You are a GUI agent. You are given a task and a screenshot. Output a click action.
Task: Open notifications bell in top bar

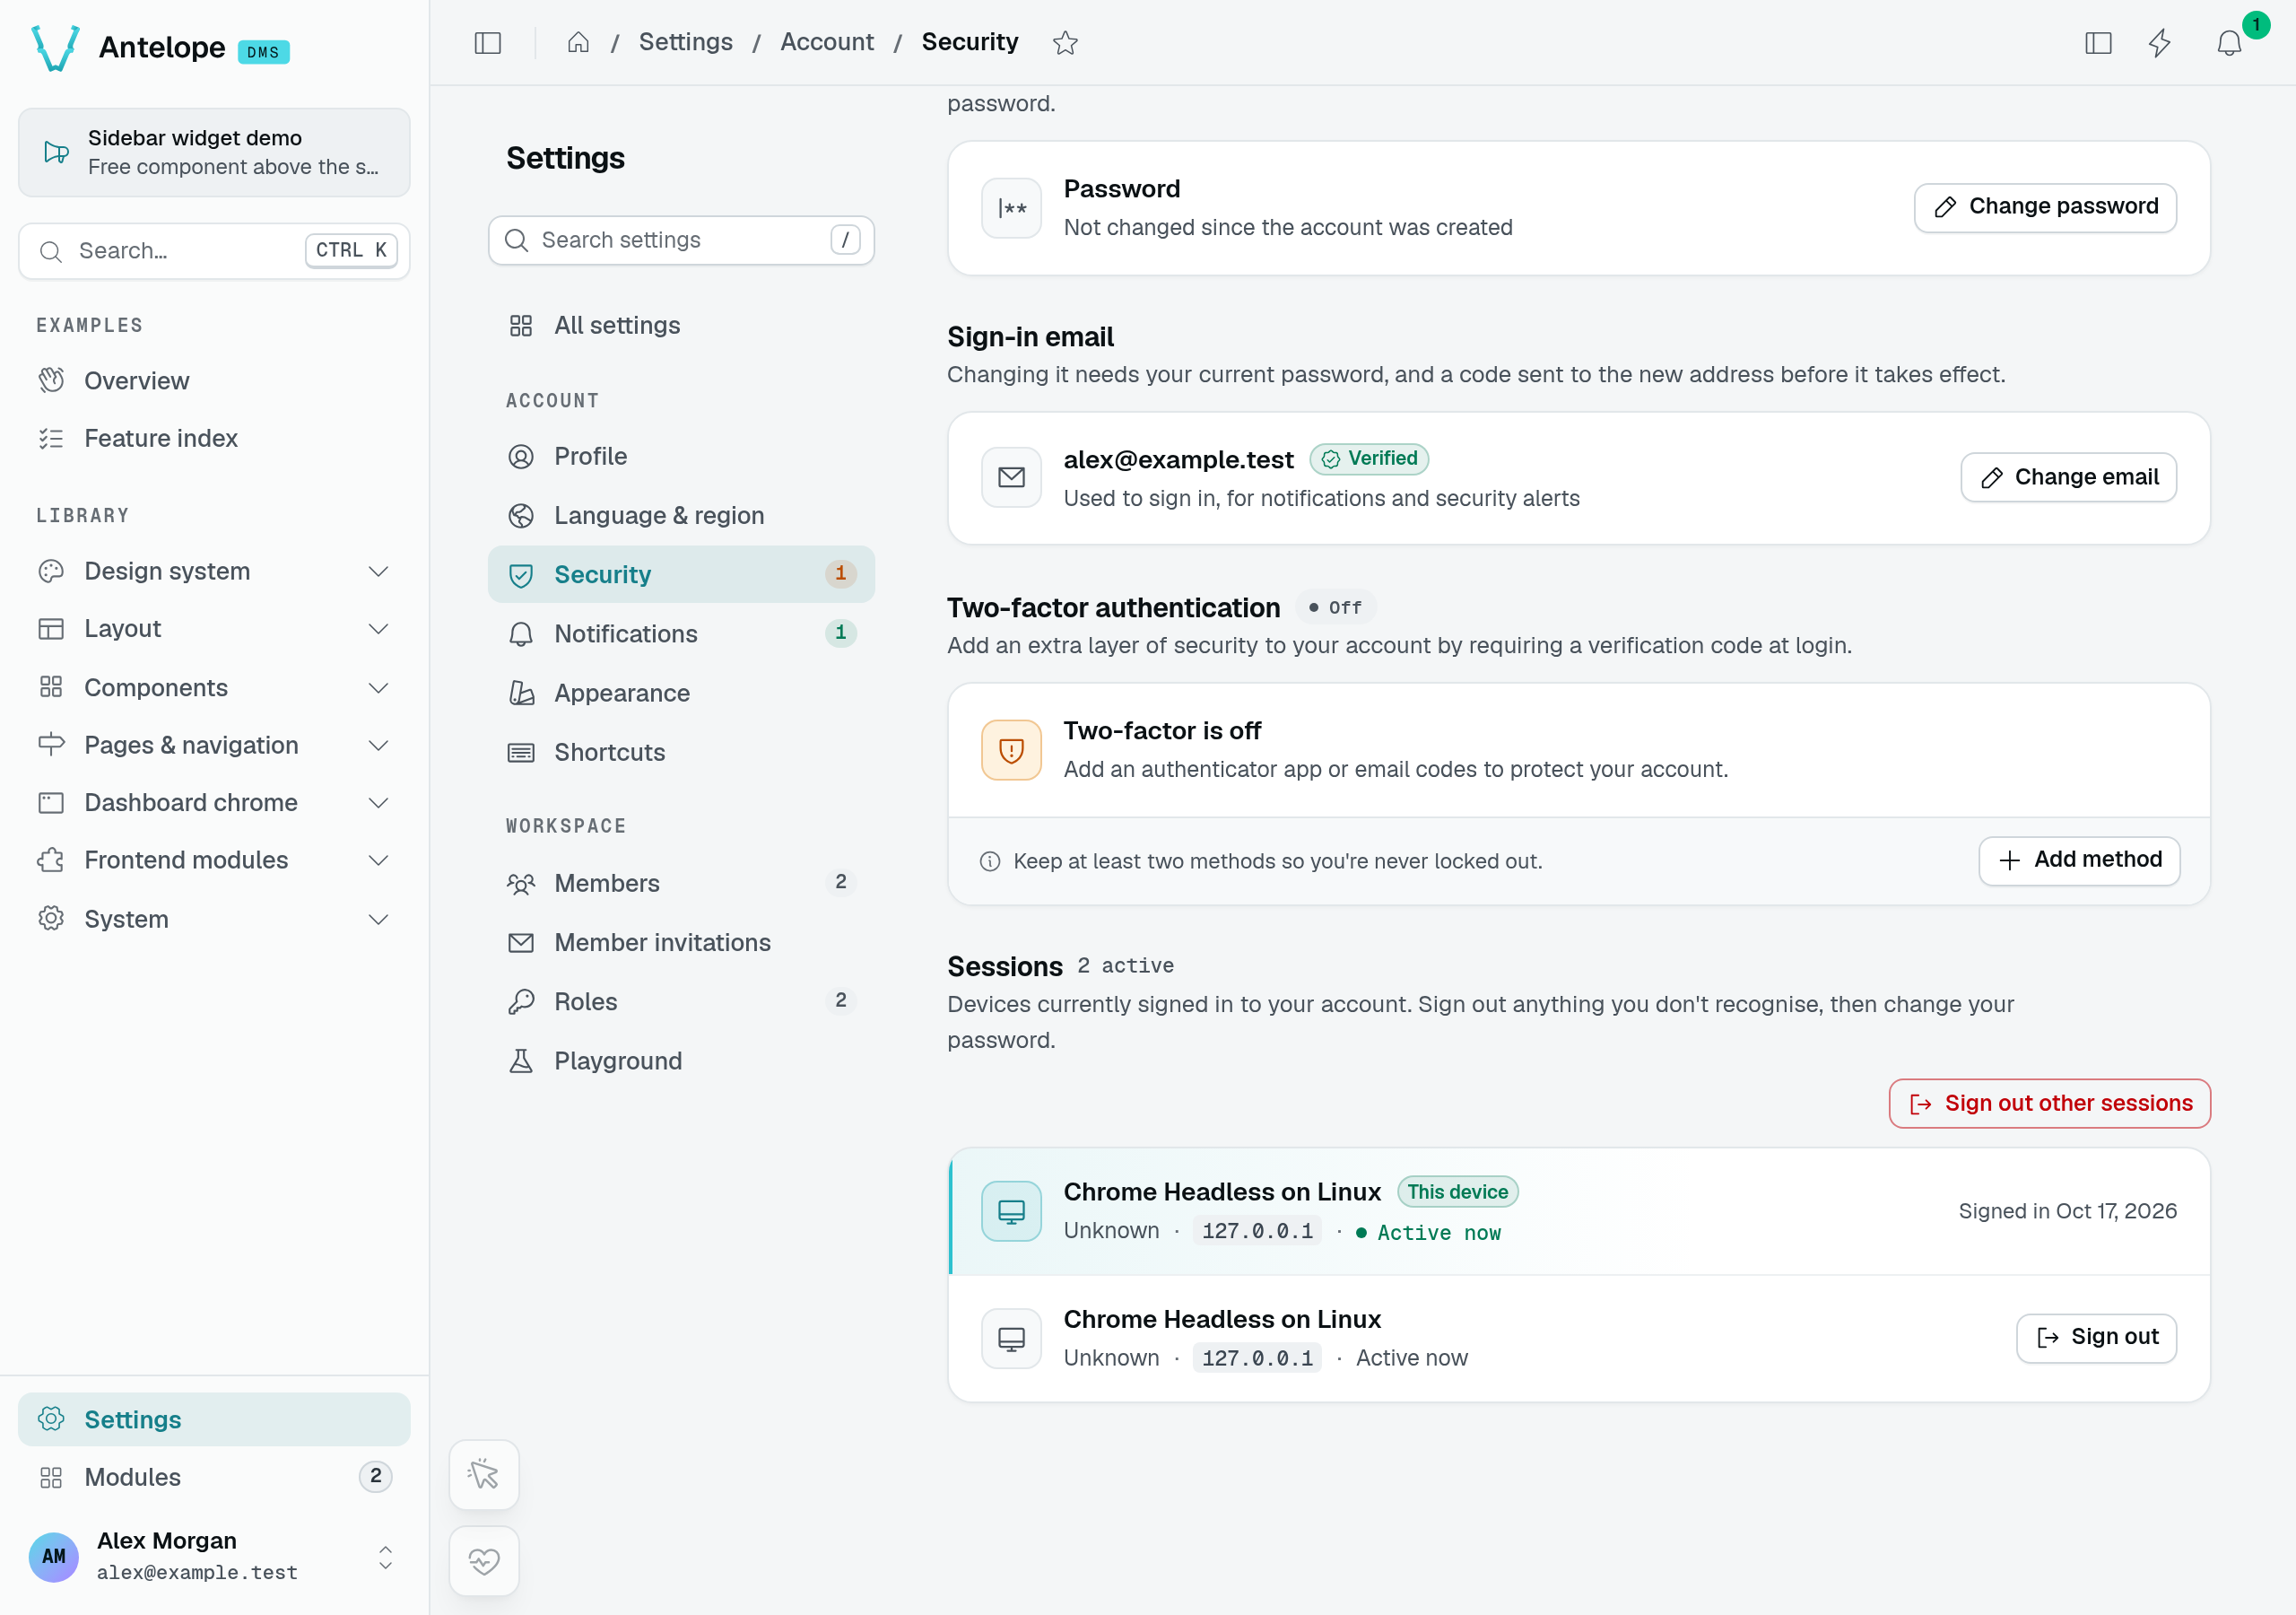[x=2229, y=43]
